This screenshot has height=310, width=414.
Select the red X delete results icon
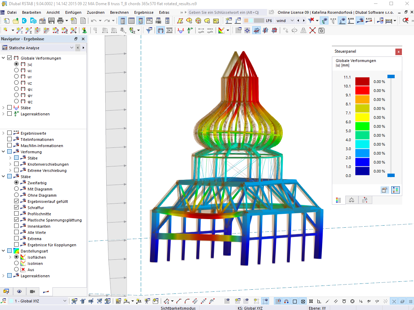[313, 30]
